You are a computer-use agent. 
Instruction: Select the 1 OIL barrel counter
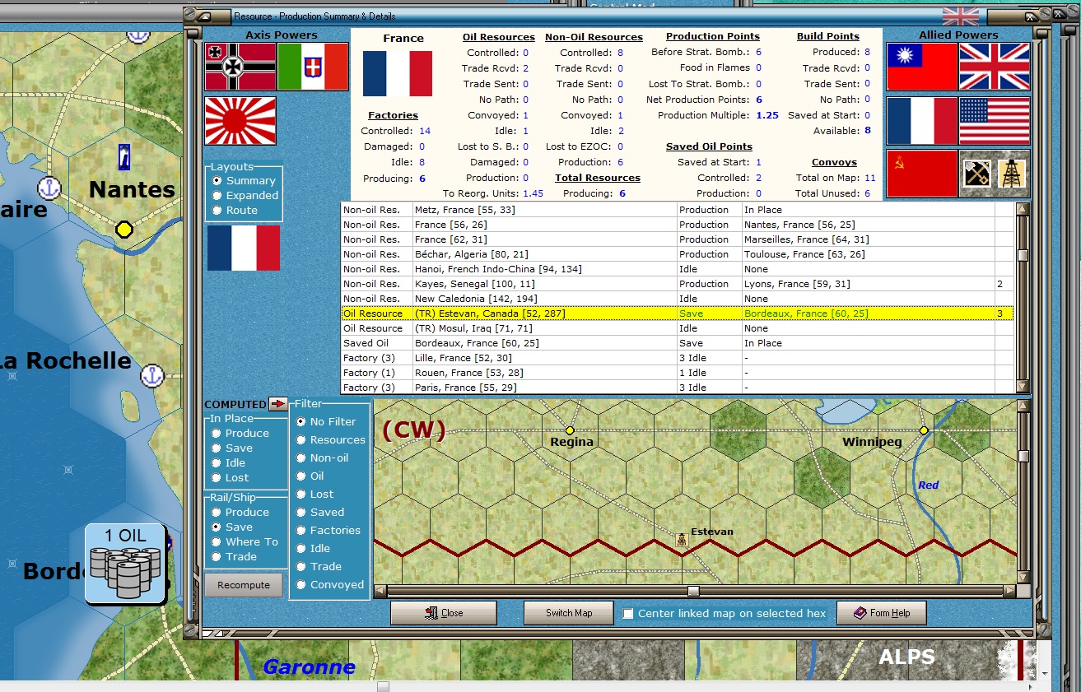(x=127, y=563)
